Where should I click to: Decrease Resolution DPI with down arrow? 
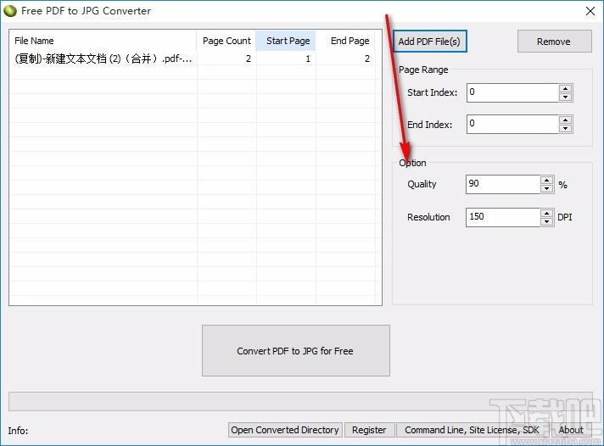(x=546, y=221)
